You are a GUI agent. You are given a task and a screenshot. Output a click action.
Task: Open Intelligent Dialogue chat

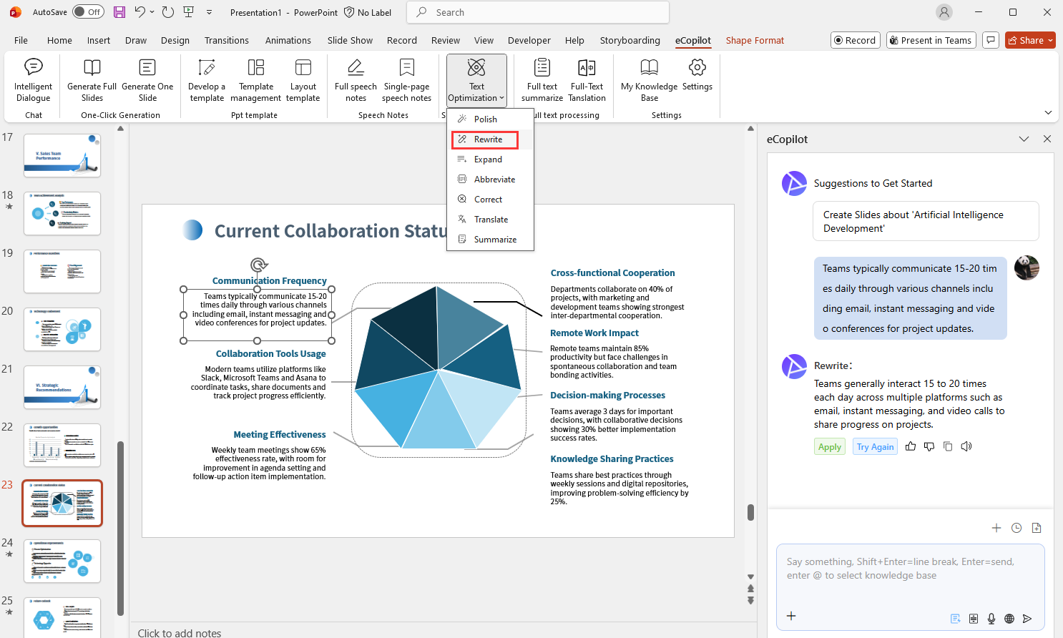[x=33, y=80]
